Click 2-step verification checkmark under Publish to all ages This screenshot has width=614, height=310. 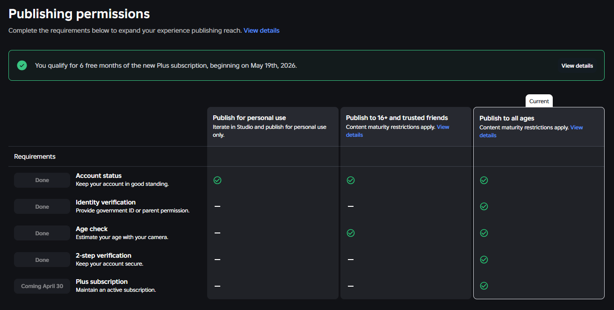click(484, 260)
